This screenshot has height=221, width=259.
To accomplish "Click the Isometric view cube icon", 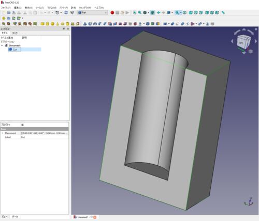I will 184,13.
